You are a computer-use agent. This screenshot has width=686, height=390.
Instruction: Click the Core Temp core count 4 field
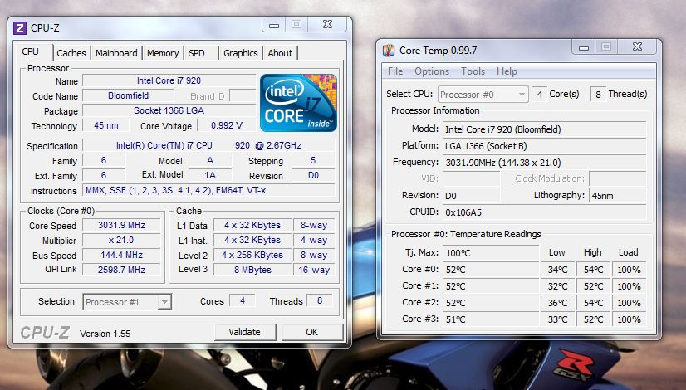click(x=539, y=94)
